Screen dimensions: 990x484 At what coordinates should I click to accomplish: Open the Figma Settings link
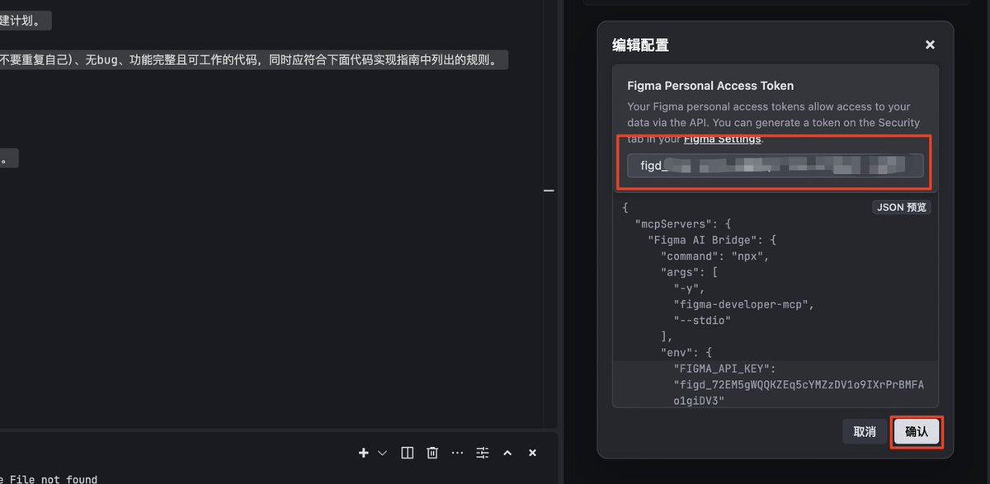723,139
